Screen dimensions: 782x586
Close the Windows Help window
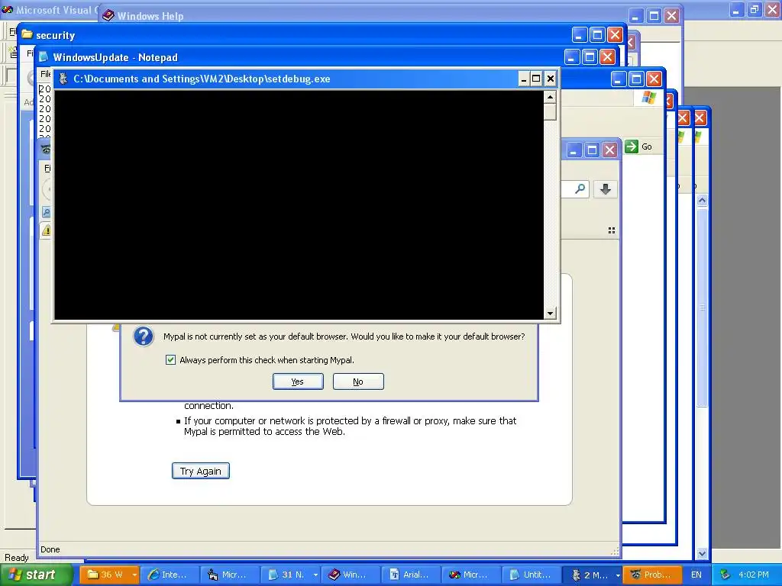tap(672, 16)
